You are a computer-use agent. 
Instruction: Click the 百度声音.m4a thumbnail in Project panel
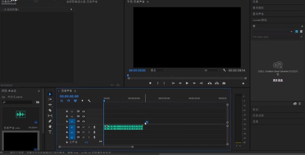pyautogui.click(x=20, y=114)
